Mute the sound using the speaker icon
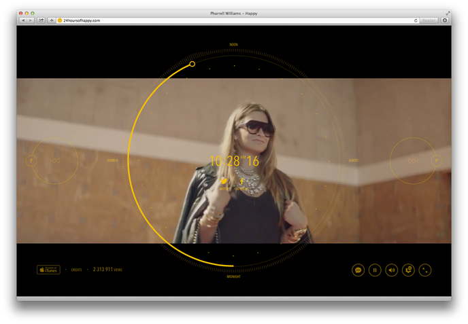Viewport: 468px width, 324px height. [x=392, y=270]
